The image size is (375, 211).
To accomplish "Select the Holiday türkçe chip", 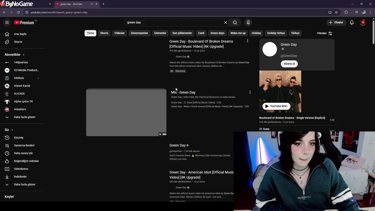I will coord(276,33).
